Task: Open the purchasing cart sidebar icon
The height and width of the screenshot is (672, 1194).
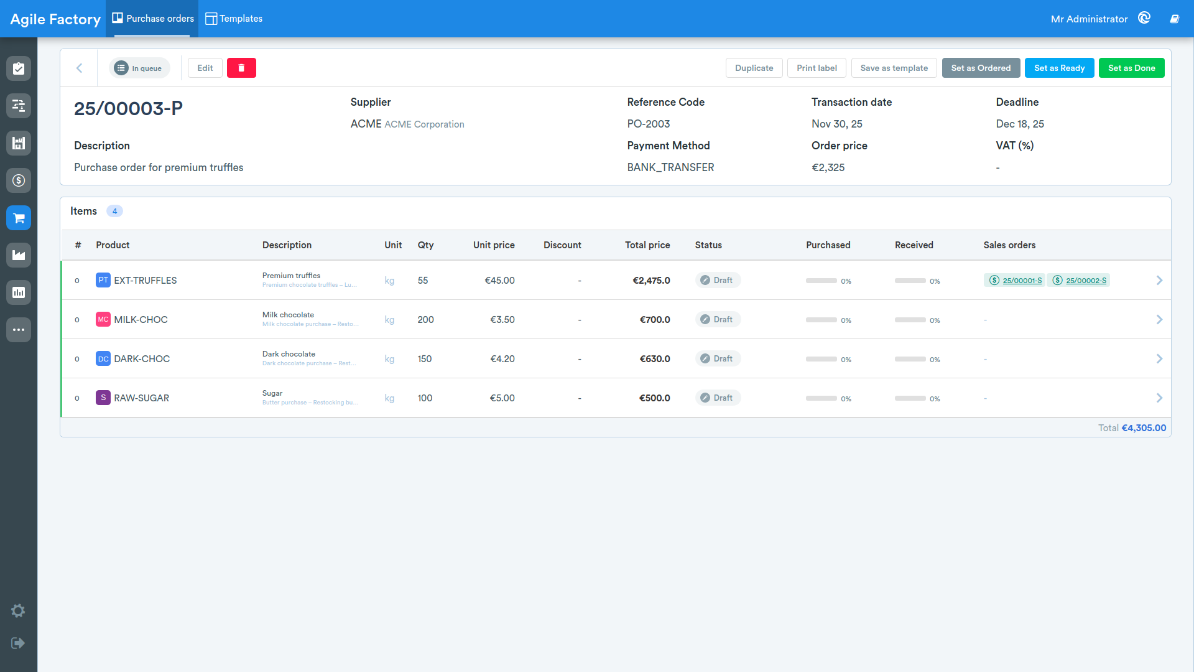Action: pos(19,218)
